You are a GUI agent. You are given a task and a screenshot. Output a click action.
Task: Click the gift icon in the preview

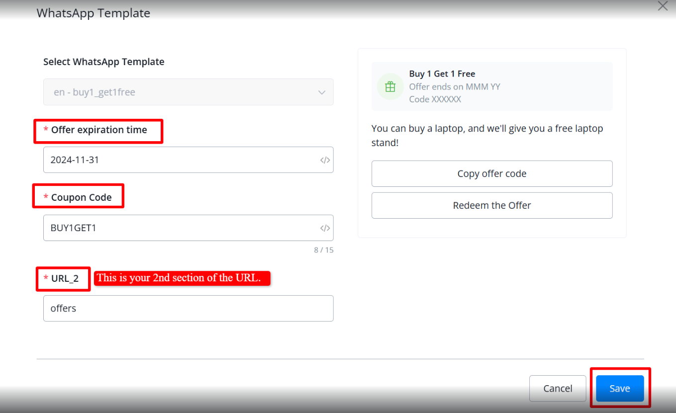pos(390,87)
